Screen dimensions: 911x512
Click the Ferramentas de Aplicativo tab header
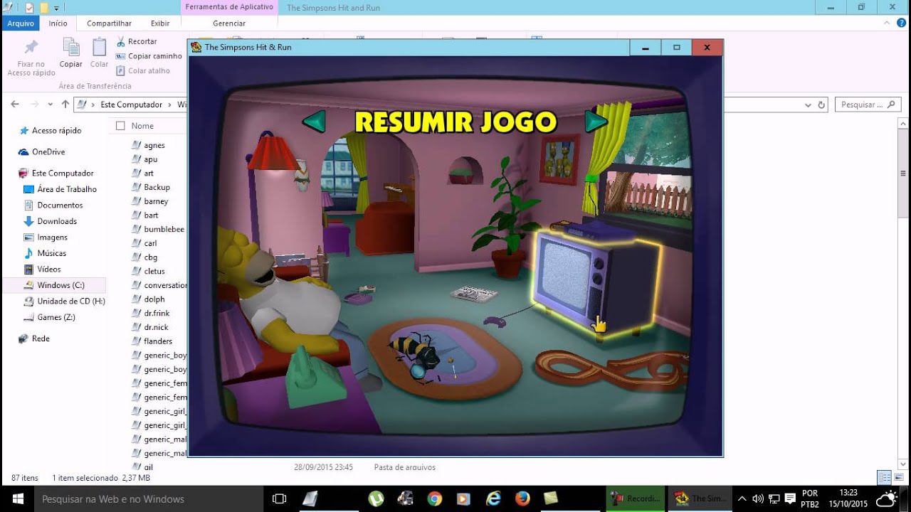tap(229, 7)
